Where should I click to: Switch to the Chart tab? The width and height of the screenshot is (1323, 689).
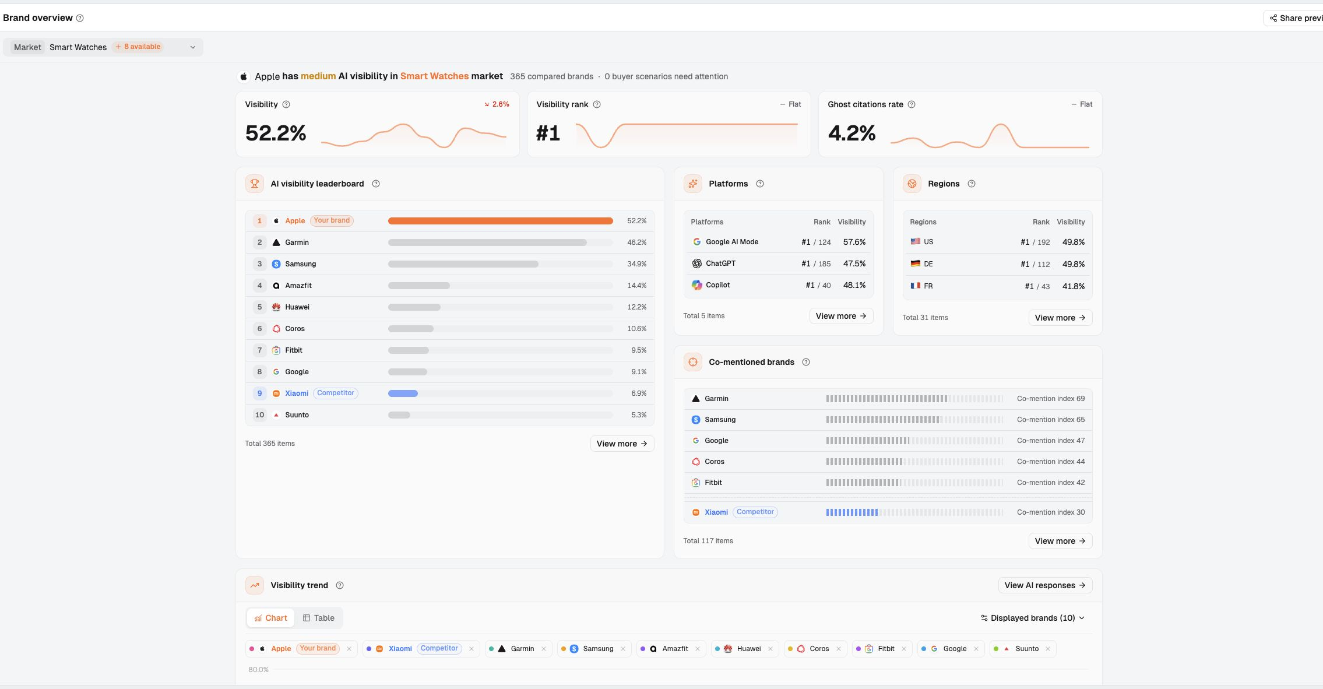pos(271,618)
